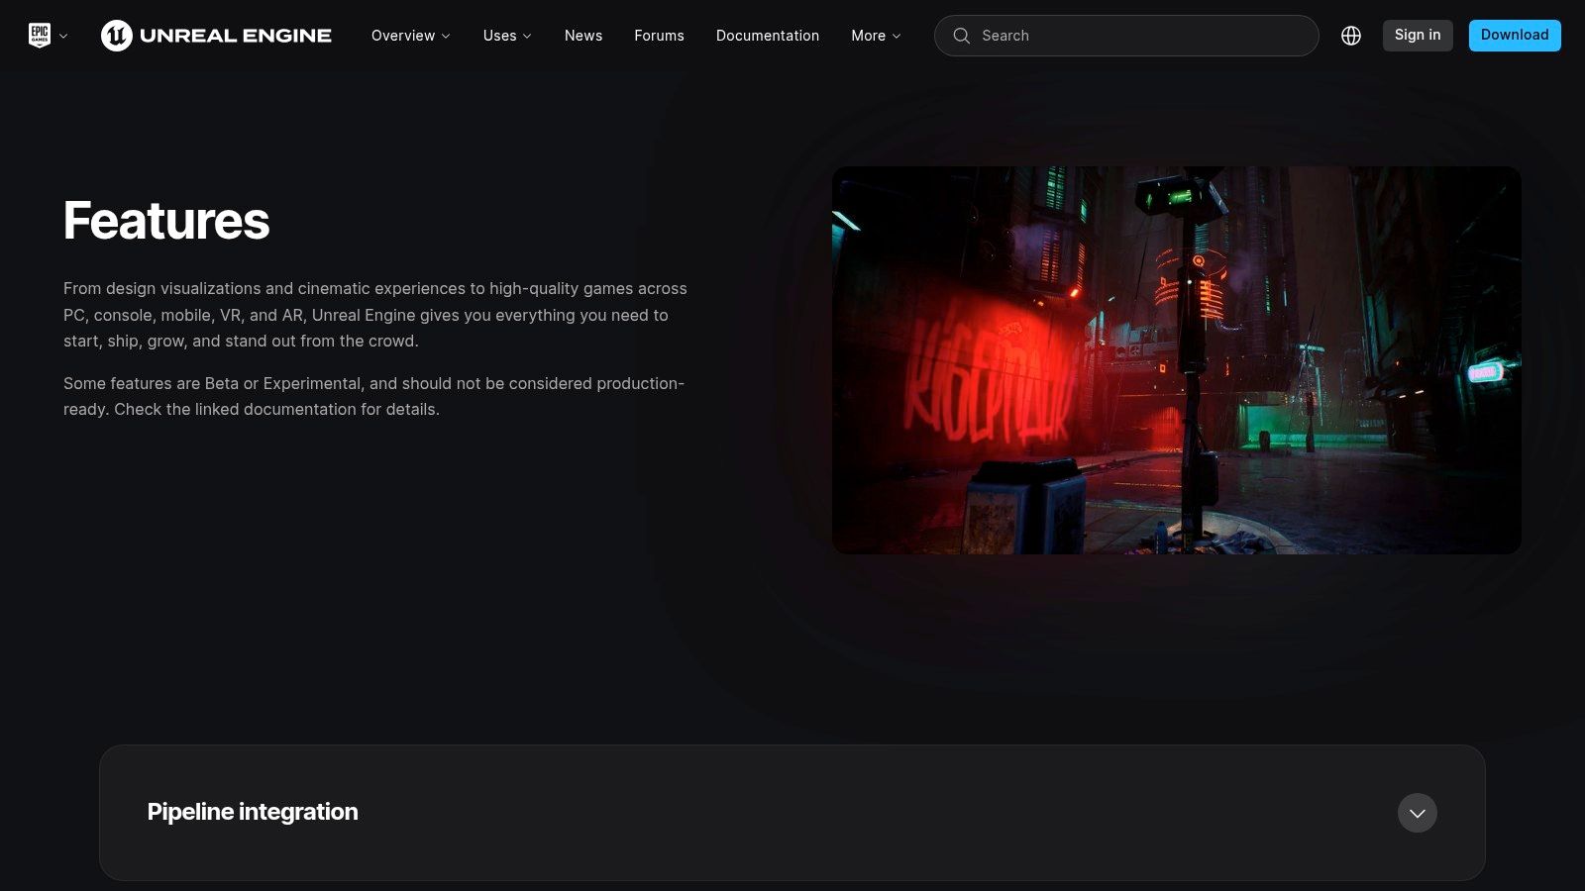Image resolution: width=1585 pixels, height=891 pixels.
Task: Click the Sign in button
Action: (1418, 36)
